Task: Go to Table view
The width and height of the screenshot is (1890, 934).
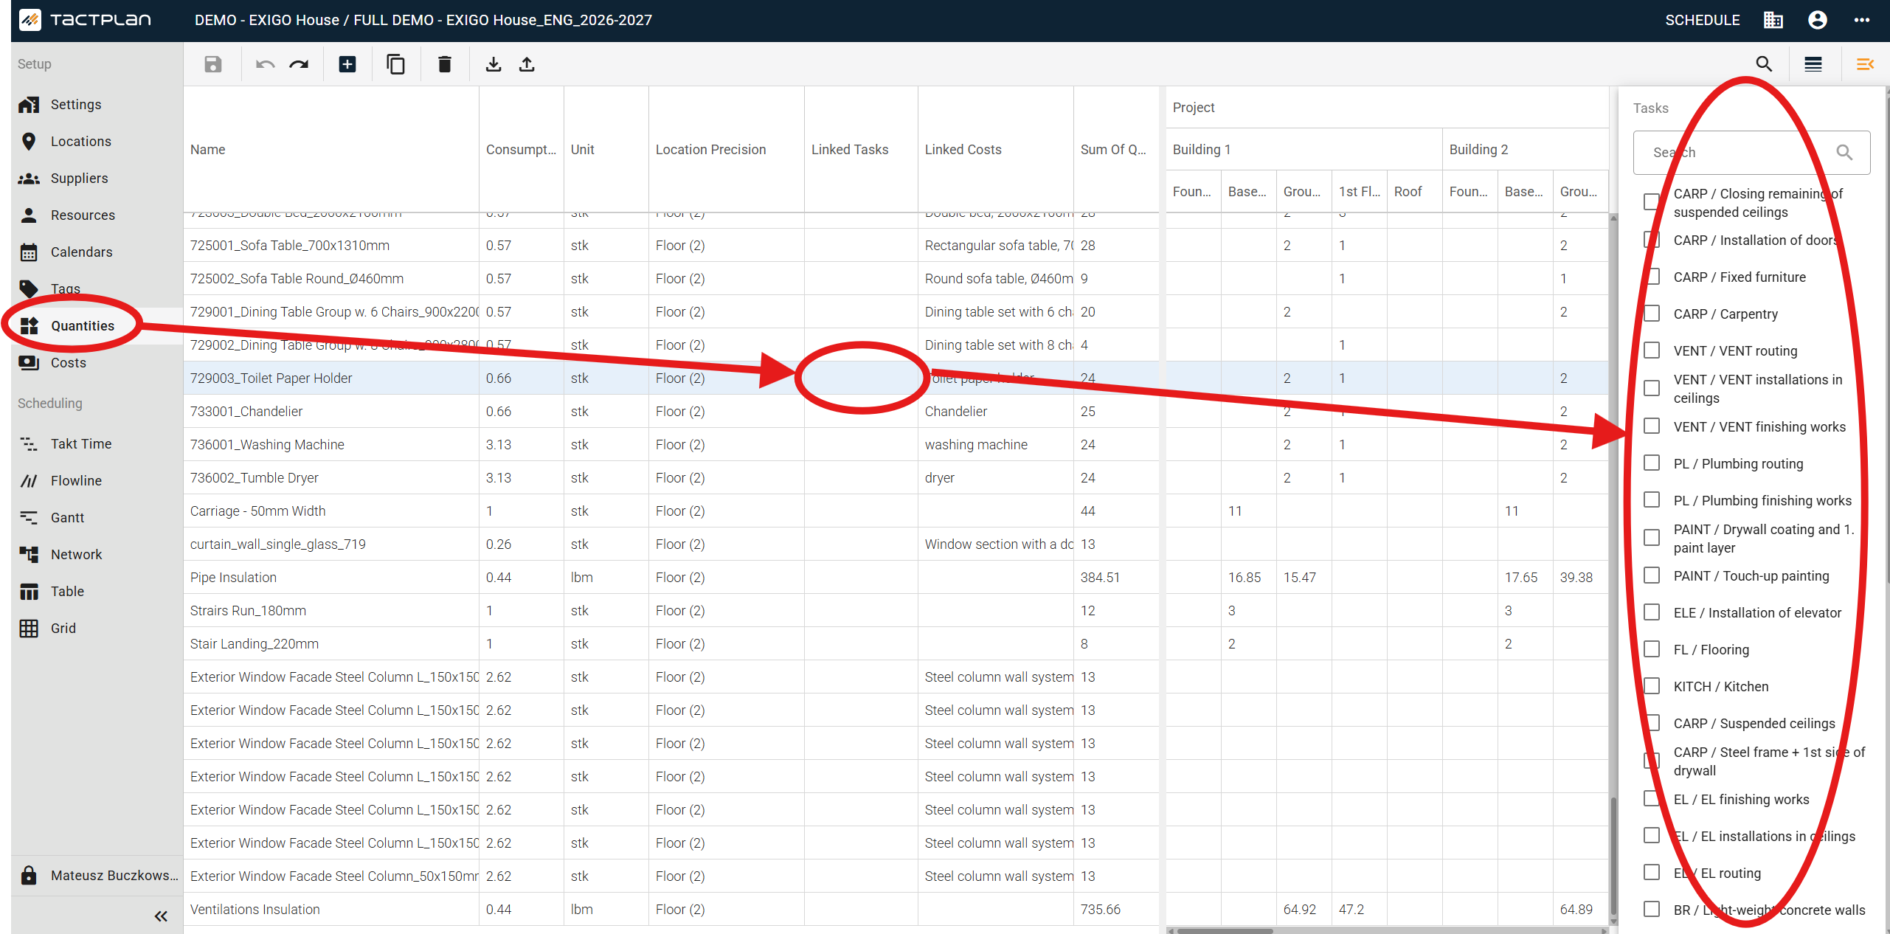Action: [97, 591]
